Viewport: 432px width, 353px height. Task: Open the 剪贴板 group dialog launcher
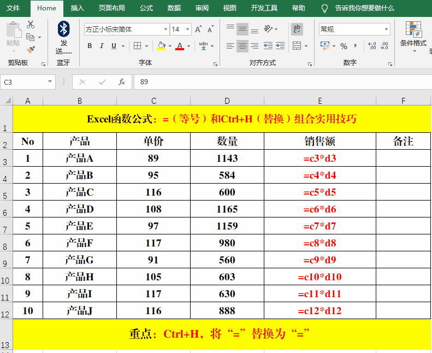43,64
